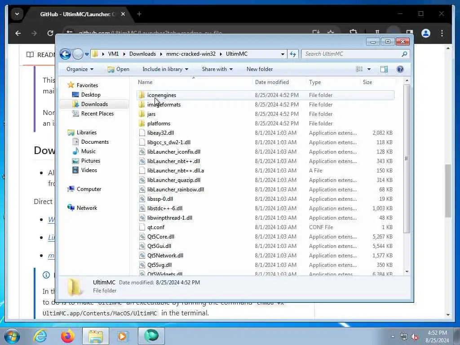This screenshot has width=460, height=345.
Task: Click the Explorer Help icon
Action: point(400,69)
